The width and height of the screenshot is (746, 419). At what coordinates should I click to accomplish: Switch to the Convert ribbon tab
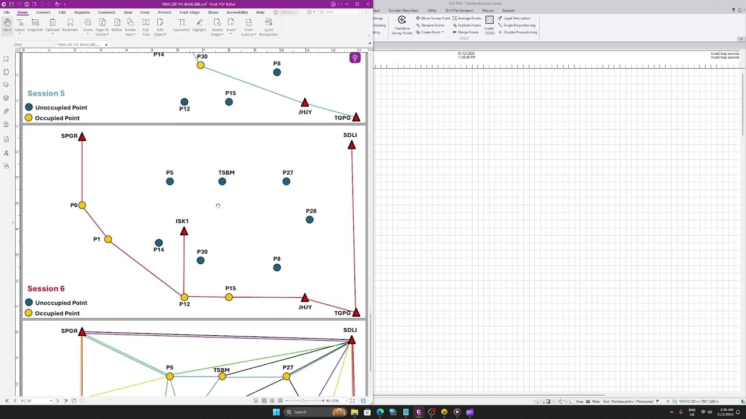point(43,12)
